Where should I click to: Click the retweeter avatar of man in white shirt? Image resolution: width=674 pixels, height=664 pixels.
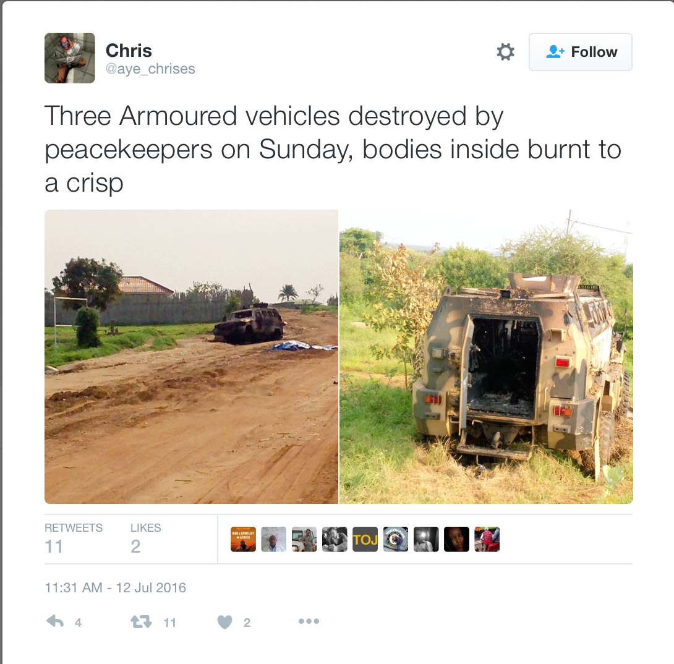273,539
